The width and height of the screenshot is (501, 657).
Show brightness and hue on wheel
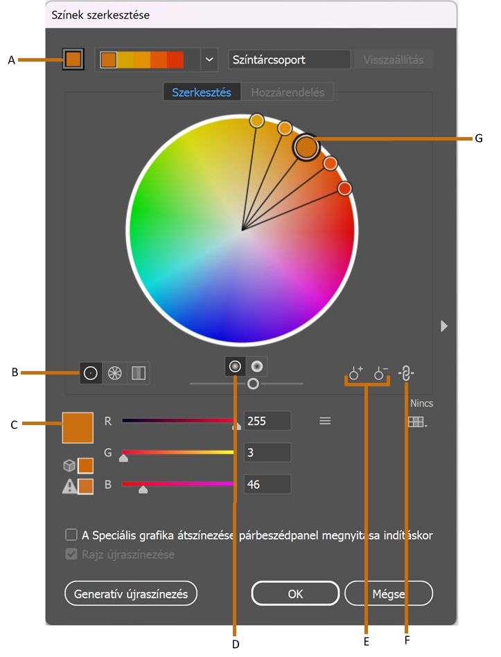point(258,366)
